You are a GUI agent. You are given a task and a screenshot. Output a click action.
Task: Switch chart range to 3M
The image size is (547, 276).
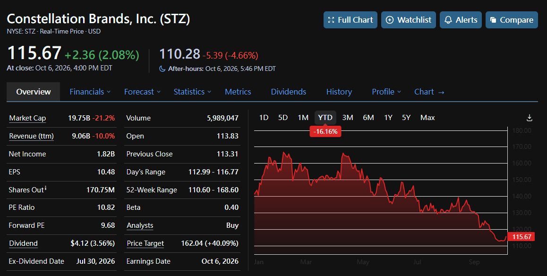[348, 118]
